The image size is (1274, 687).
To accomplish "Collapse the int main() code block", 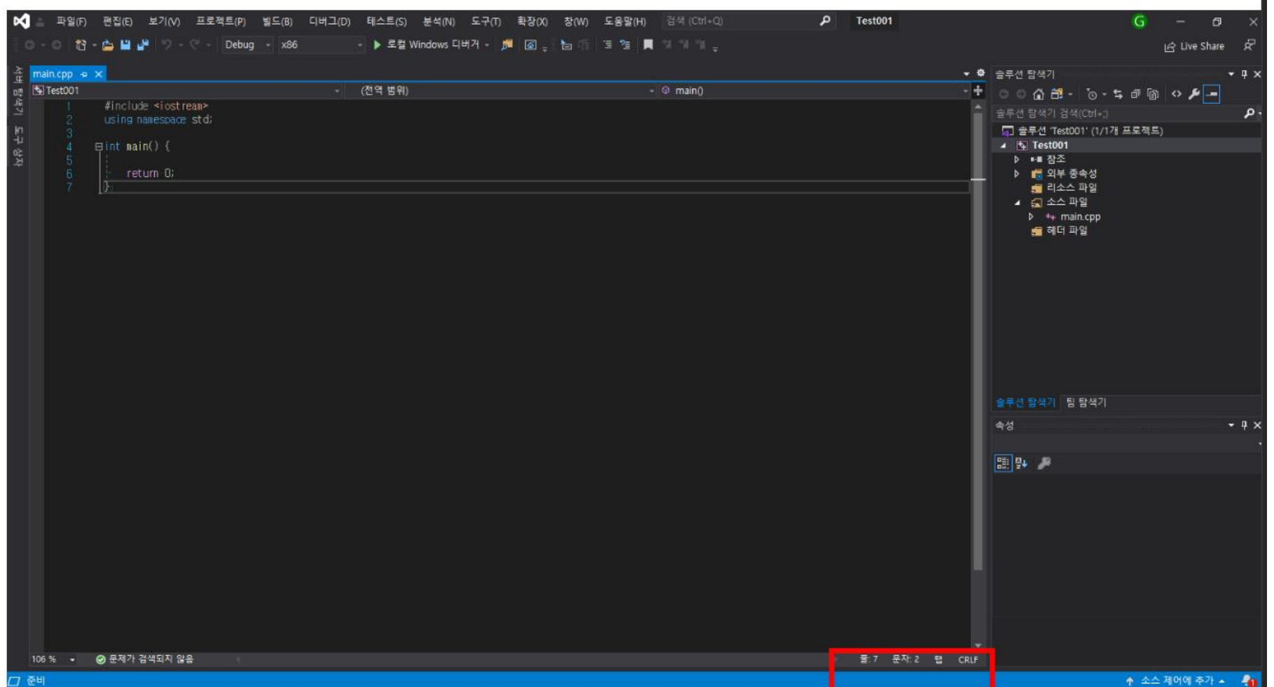I will (99, 147).
